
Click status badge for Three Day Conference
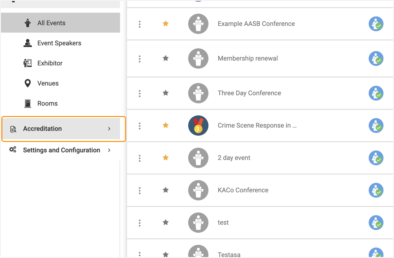(x=376, y=93)
